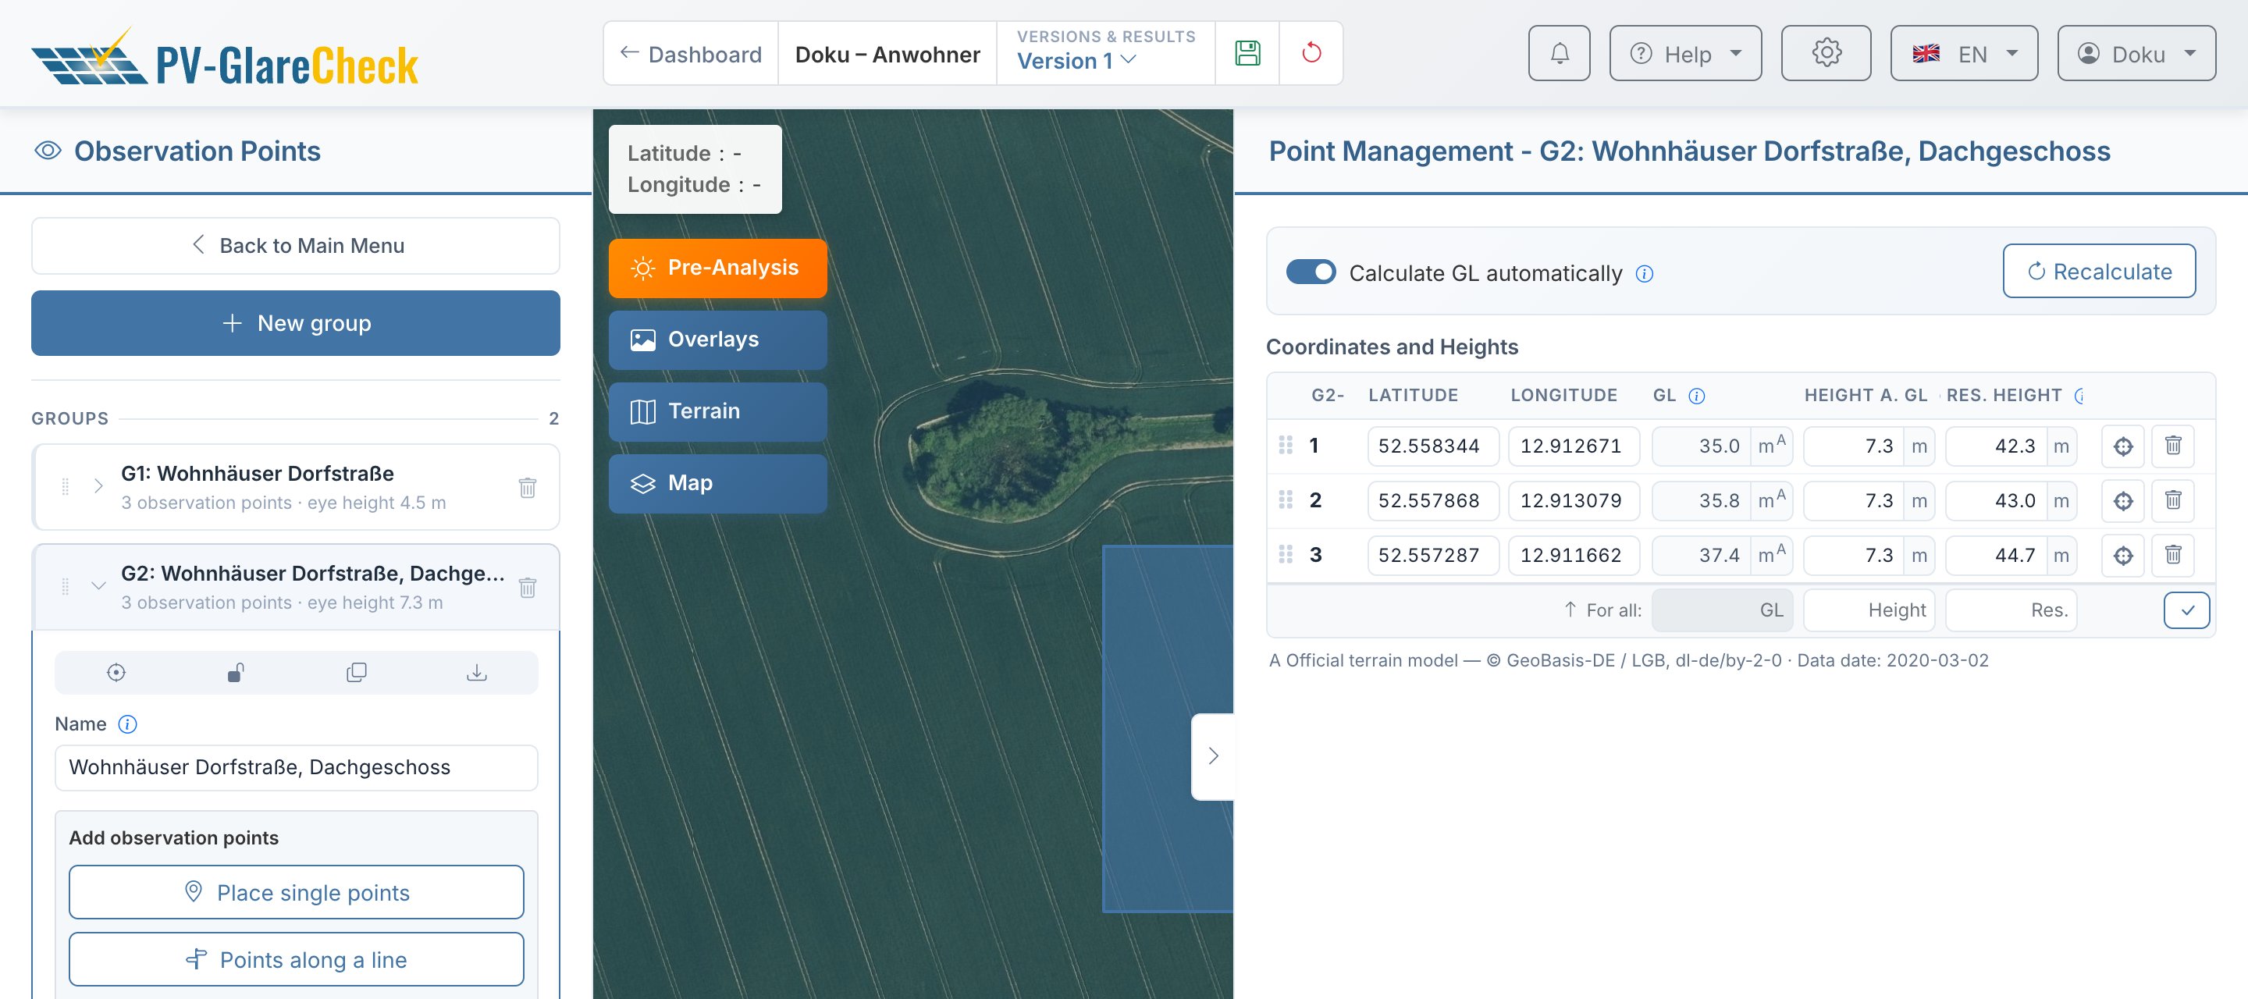This screenshot has width=2248, height=999.
Task: Go back to Dashboard
Action: pos(690,53)
